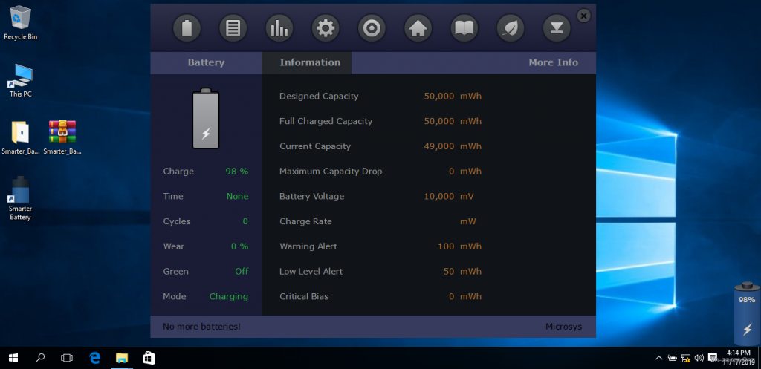Open the Windows Start menu

(x=13, y=358)
